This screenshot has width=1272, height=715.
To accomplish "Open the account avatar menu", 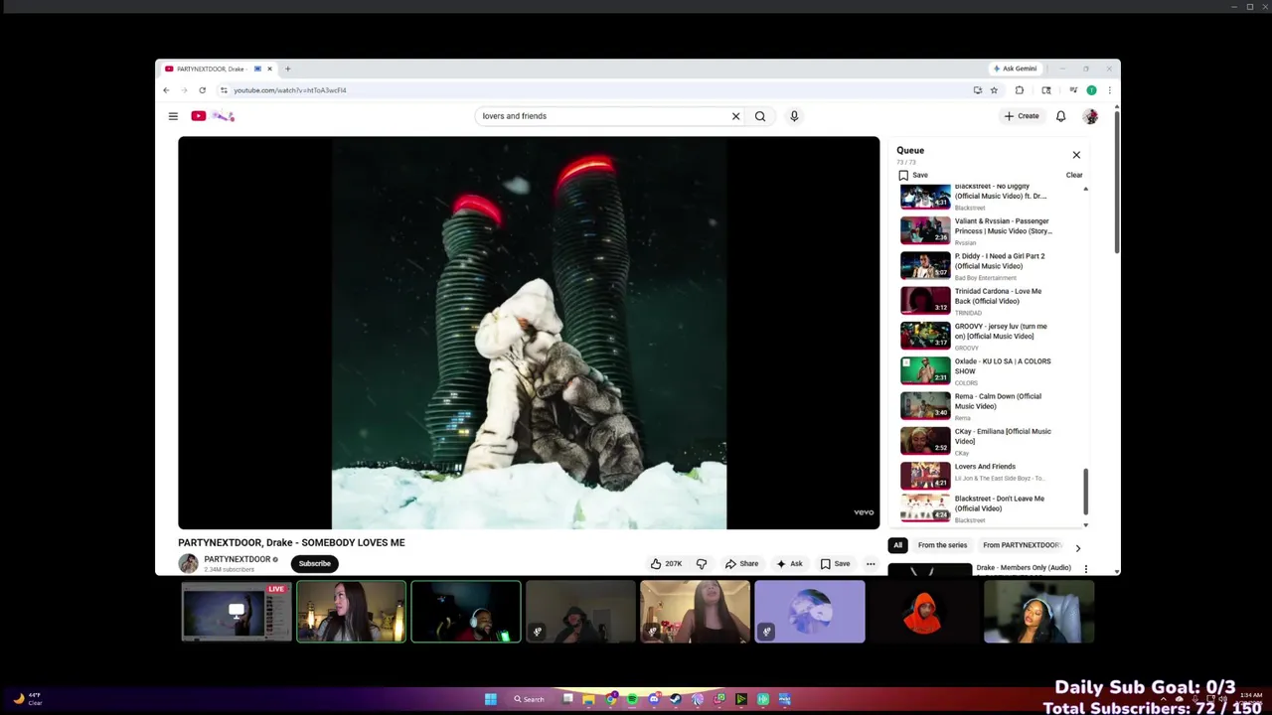I will click(1090, 116).
